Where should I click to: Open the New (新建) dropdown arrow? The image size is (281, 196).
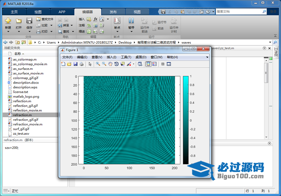8,32
